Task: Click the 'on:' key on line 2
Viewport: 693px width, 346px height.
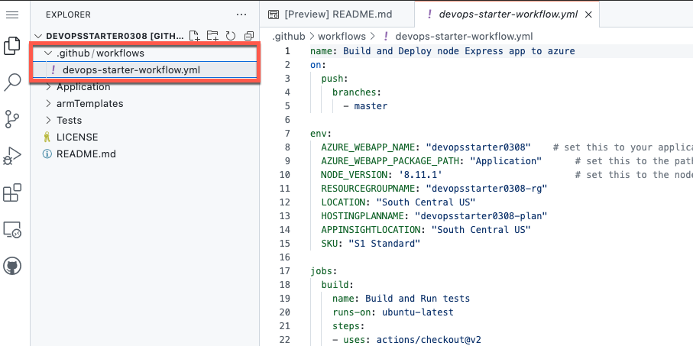Action: pyautogui.click(x=318, y=64)
